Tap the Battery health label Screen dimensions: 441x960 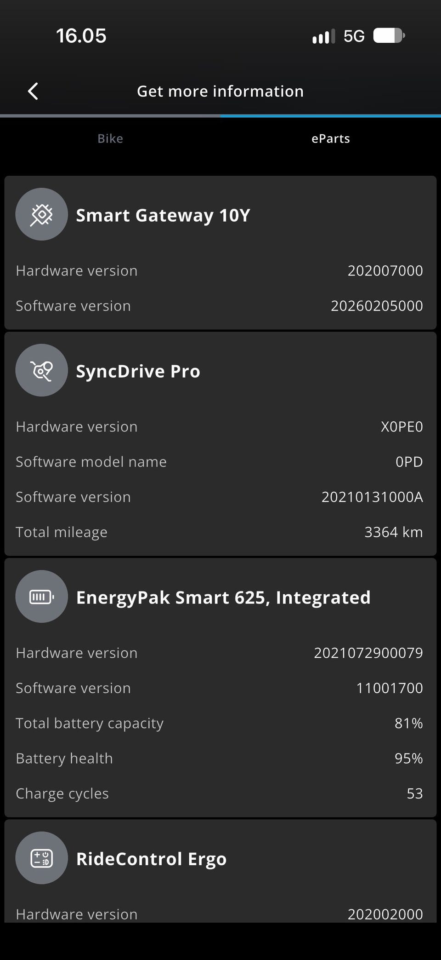[64, 759]
